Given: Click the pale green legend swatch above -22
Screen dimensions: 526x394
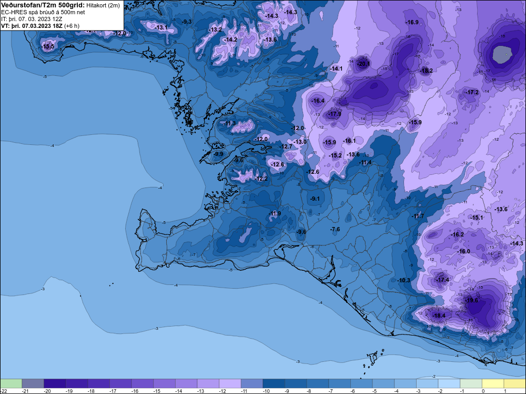Looking at the screenshot, I should click(11, 383).
